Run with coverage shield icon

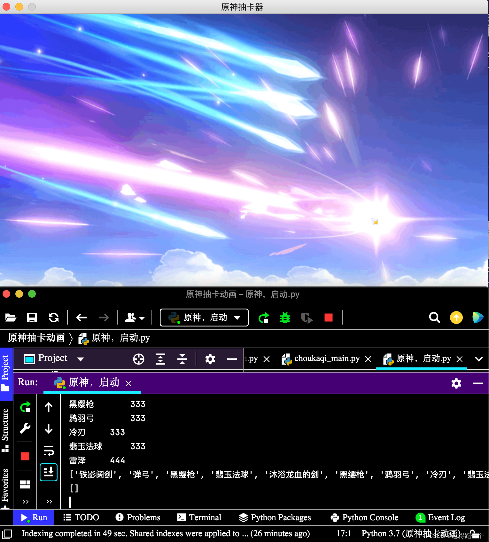307,318
